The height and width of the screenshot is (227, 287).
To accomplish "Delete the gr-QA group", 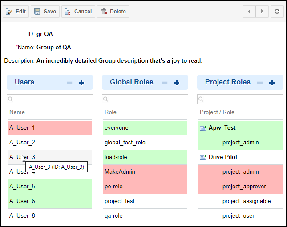I will pyautogui.click(x=113, y=12).
